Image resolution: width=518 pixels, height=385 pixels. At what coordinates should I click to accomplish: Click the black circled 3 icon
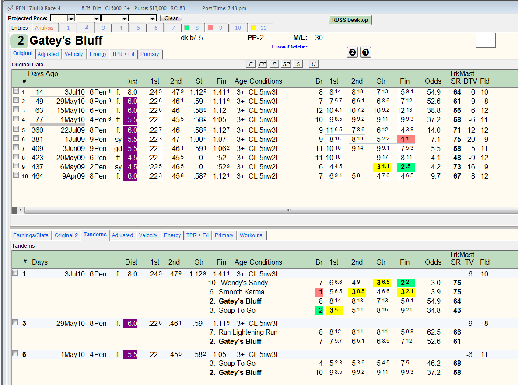(365, 52)
